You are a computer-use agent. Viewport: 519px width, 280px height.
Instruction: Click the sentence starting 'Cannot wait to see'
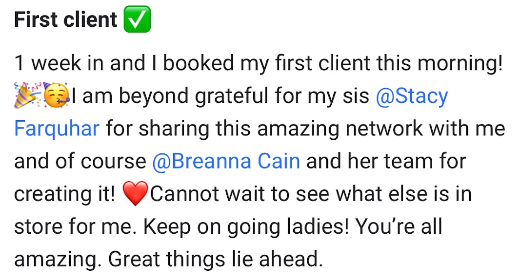311,194
